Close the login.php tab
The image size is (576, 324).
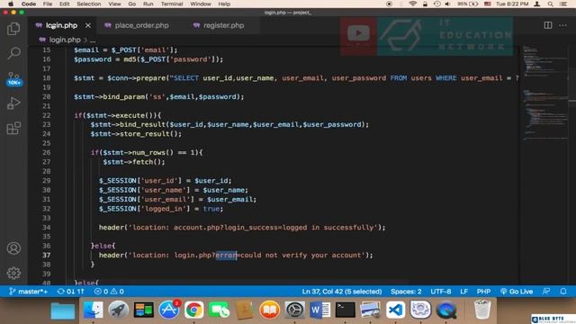(88, 25)
